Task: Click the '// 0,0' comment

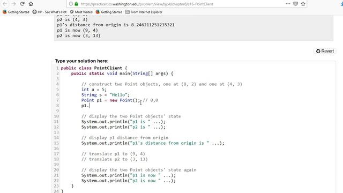Action: [x=151, y=100]
